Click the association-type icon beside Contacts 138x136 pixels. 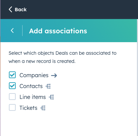(x=48, y=86)
